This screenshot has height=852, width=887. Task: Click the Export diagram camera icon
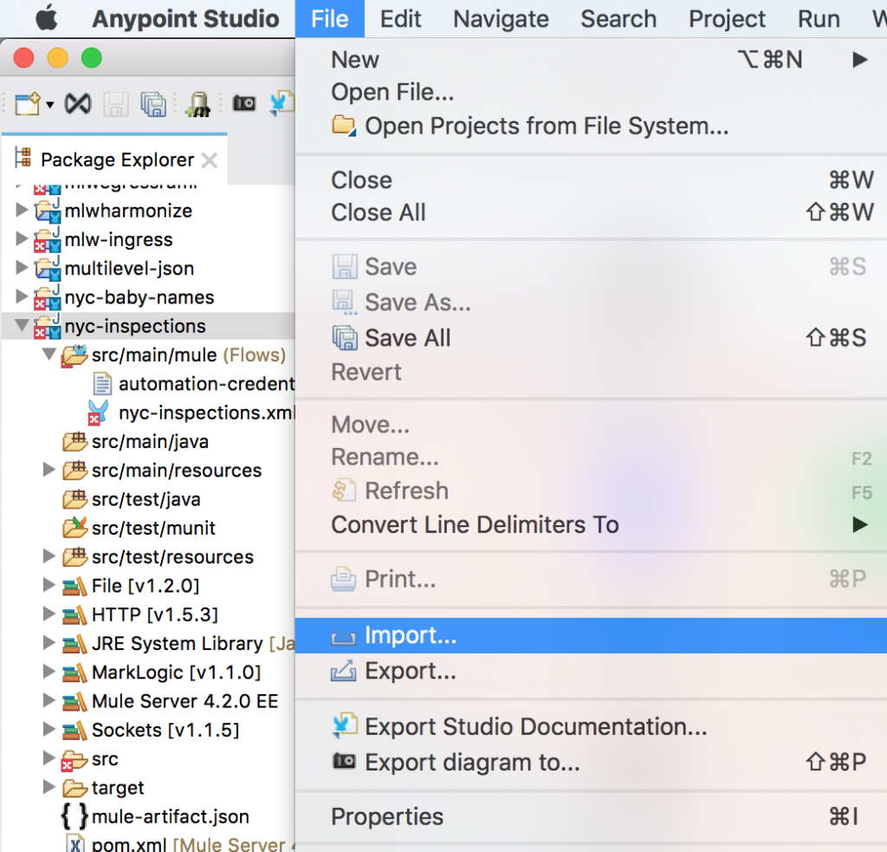pos(245,103)
